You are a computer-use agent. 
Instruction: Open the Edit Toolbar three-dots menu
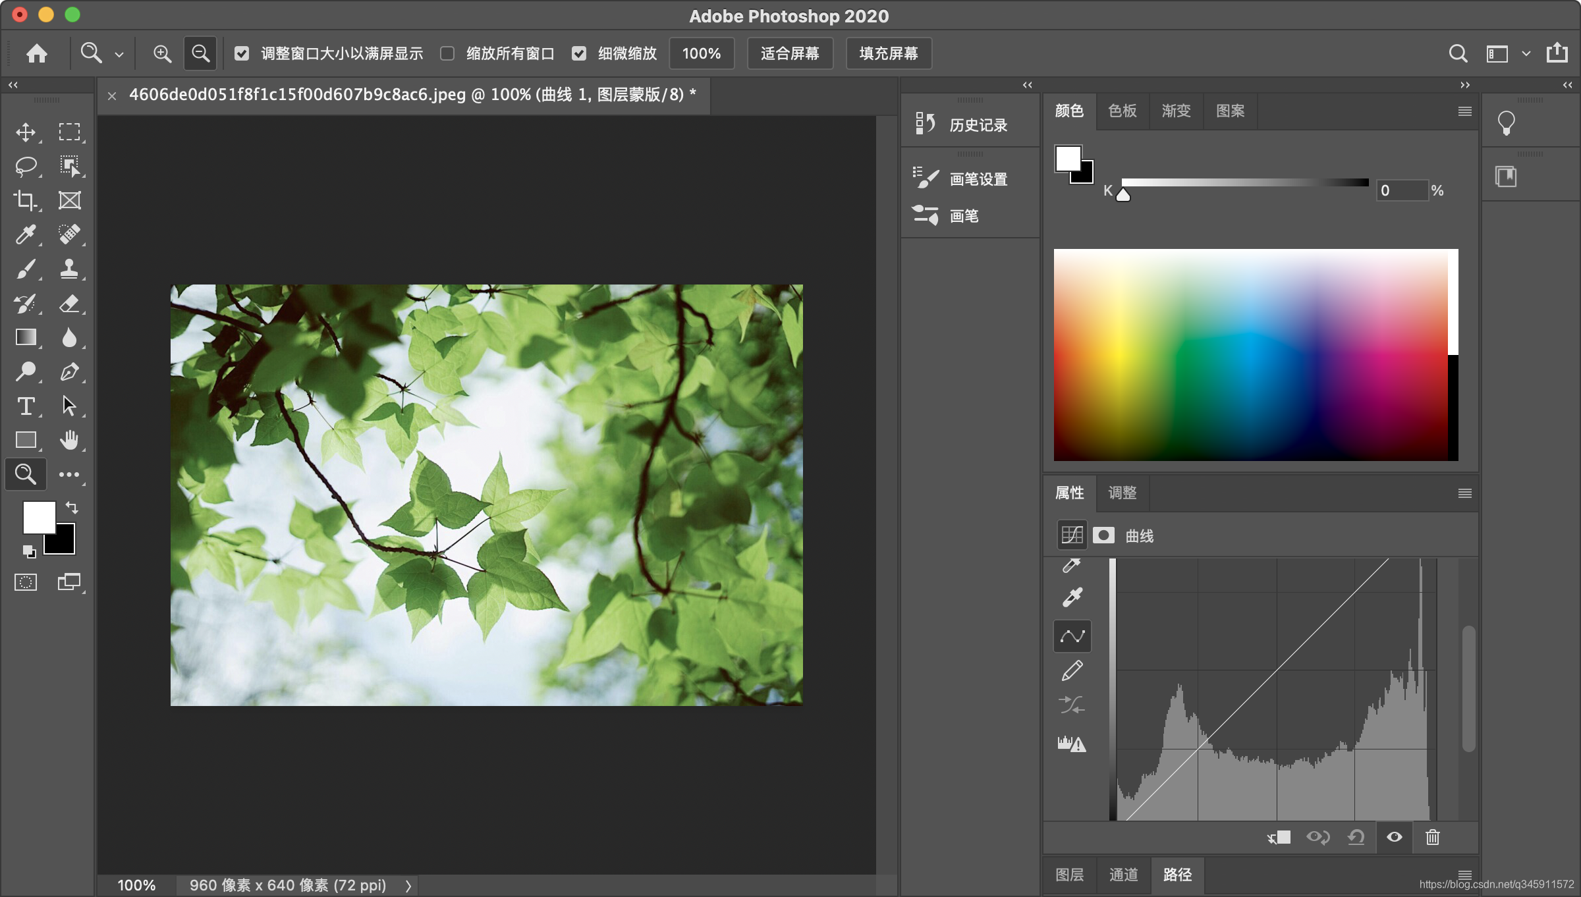tap(69, 474)
